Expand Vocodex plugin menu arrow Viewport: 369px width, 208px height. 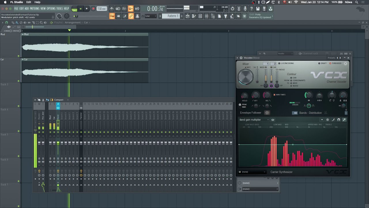[x=238, y=58]
